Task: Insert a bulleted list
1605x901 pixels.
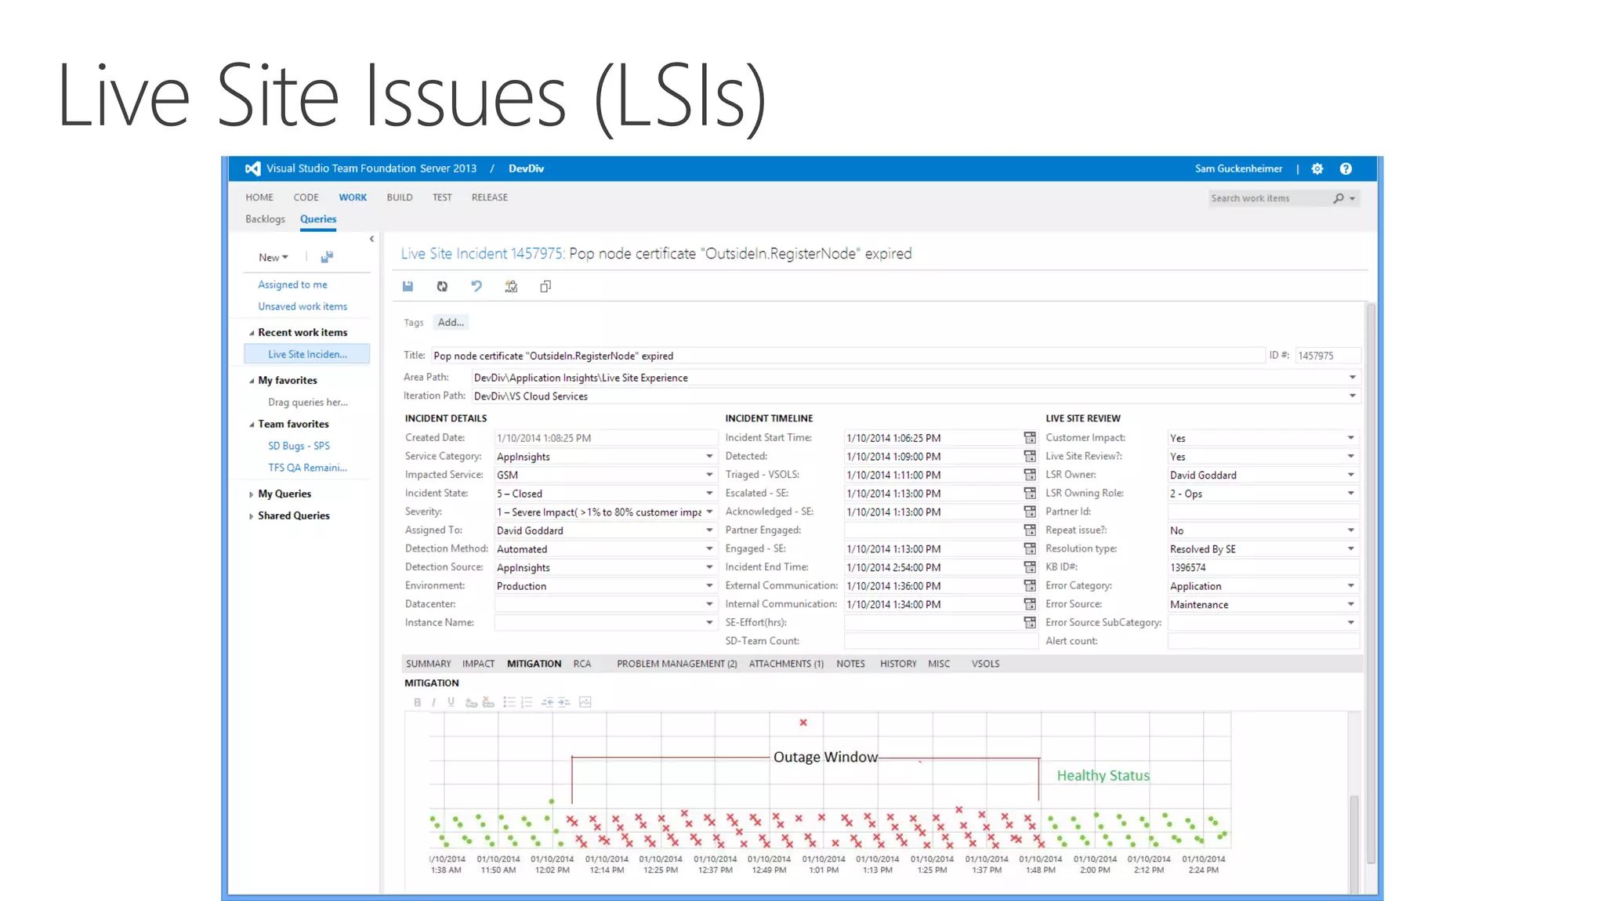Action: coord(509,702)
